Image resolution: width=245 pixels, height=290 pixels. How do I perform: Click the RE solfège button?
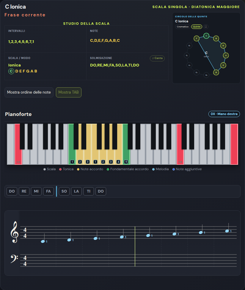click(x=24, y=191)
